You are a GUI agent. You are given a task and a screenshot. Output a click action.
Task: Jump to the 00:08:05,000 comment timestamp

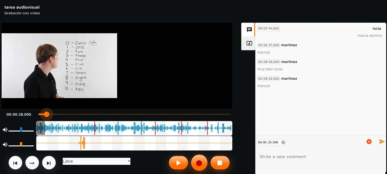click(x=269, y=62)
